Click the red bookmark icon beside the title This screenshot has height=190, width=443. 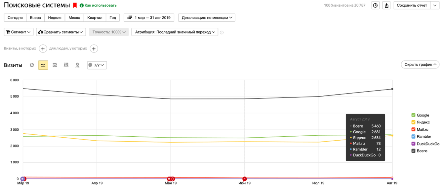point(75,5)
